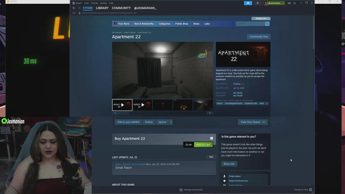Open the View menu
The image size is (345, 194).
tap(86, 3)
